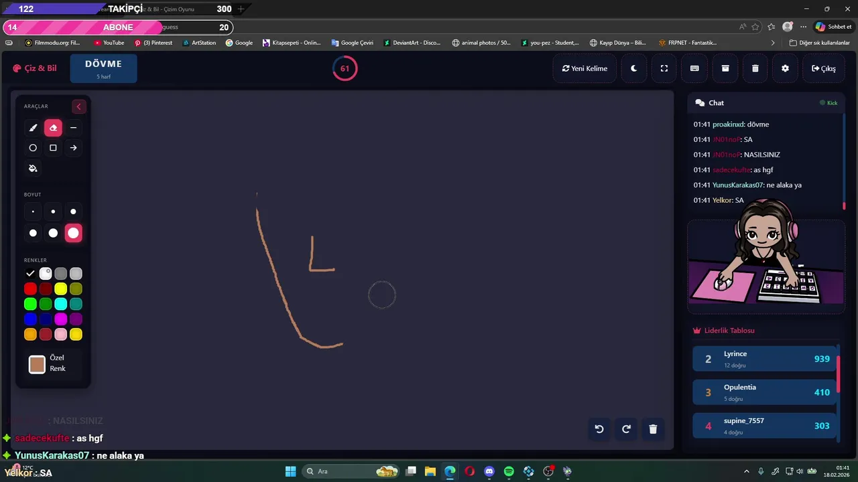Open ArtStation bookmark

click(199, 43)
